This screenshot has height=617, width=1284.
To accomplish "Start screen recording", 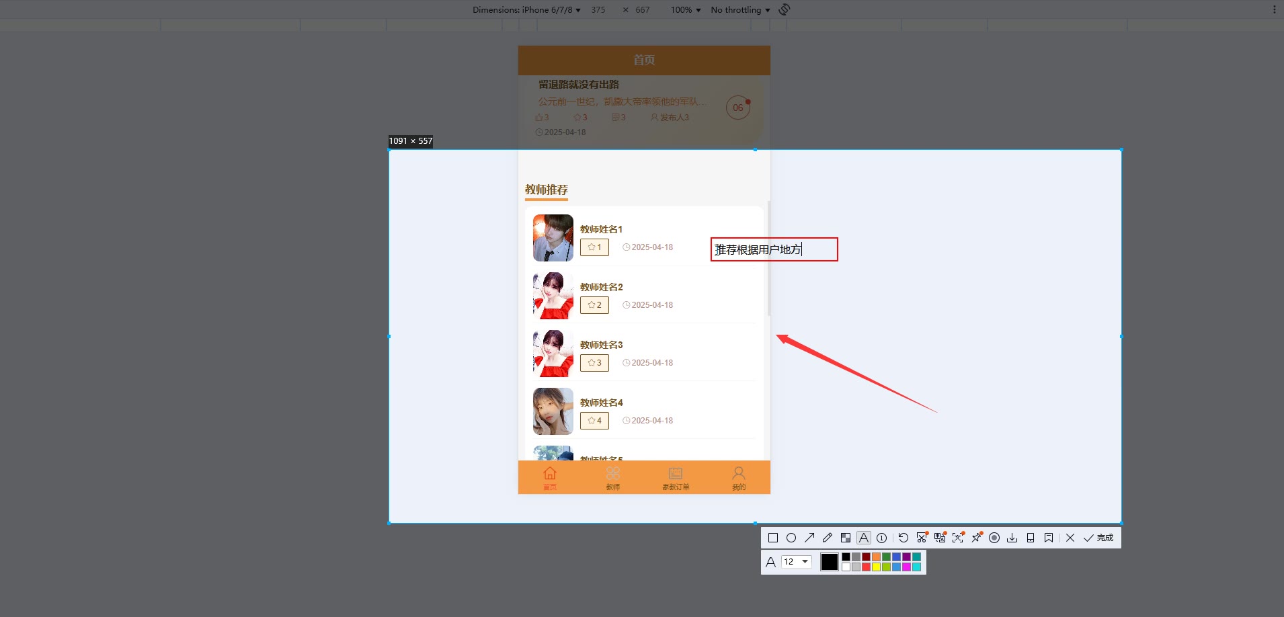I will (x=994, y=538).
